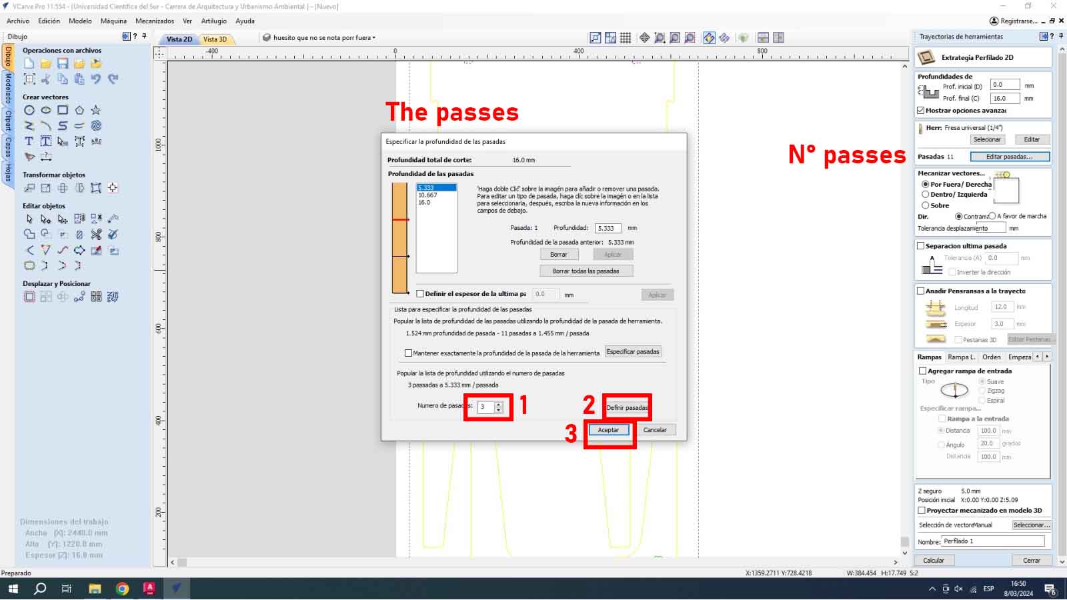The height and width of the screenshot is (600, 1067).
Task: Select the Cut scissors icon
Action: point(46,79)
